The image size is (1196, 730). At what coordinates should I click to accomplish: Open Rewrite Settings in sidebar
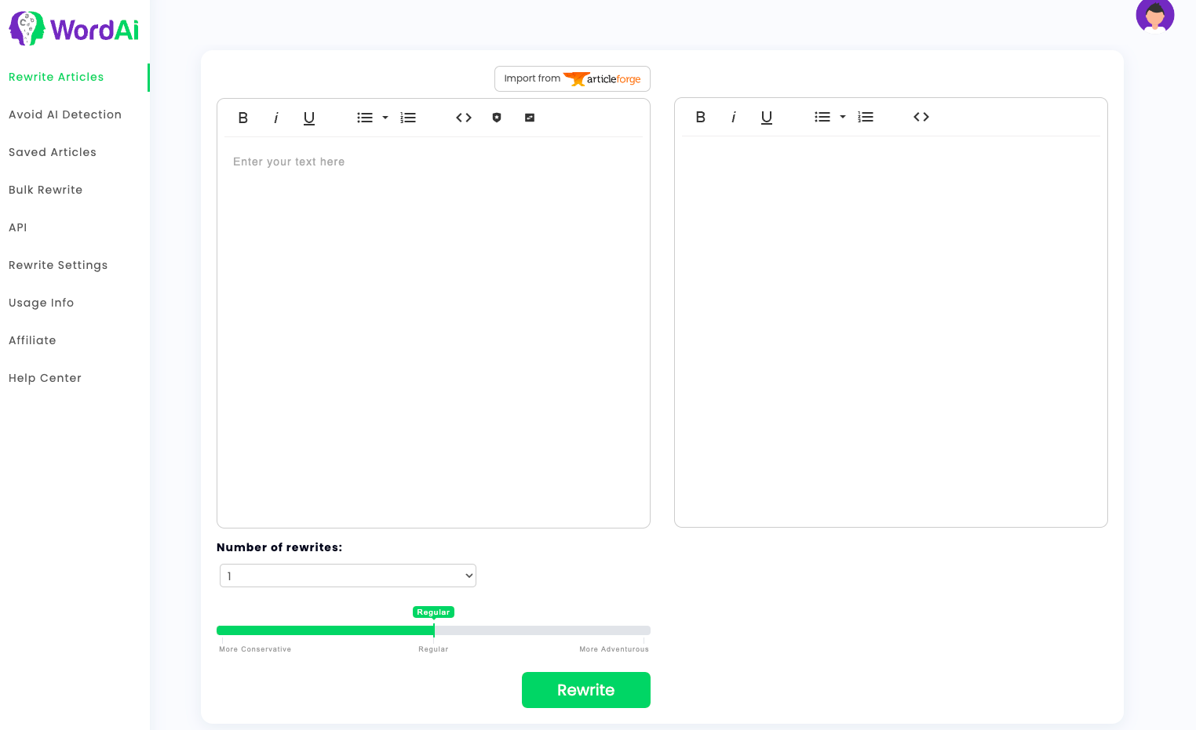(58, 265)
